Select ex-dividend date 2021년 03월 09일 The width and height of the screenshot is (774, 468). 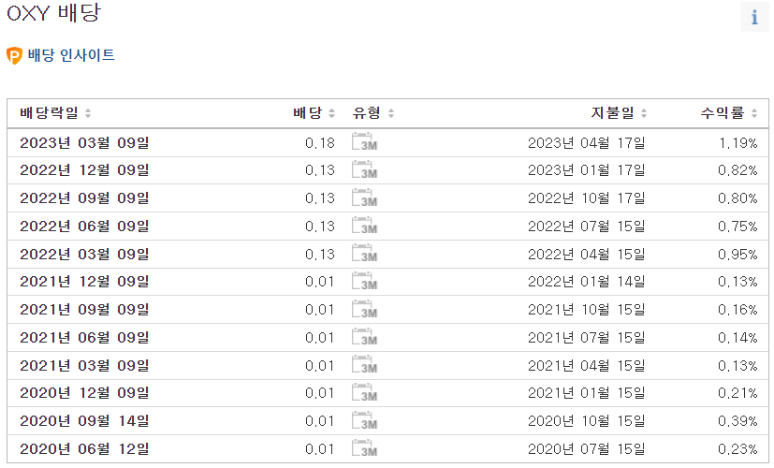[x=84, y=366]
